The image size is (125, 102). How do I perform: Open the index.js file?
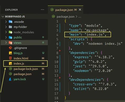click(x=19, y=64)
